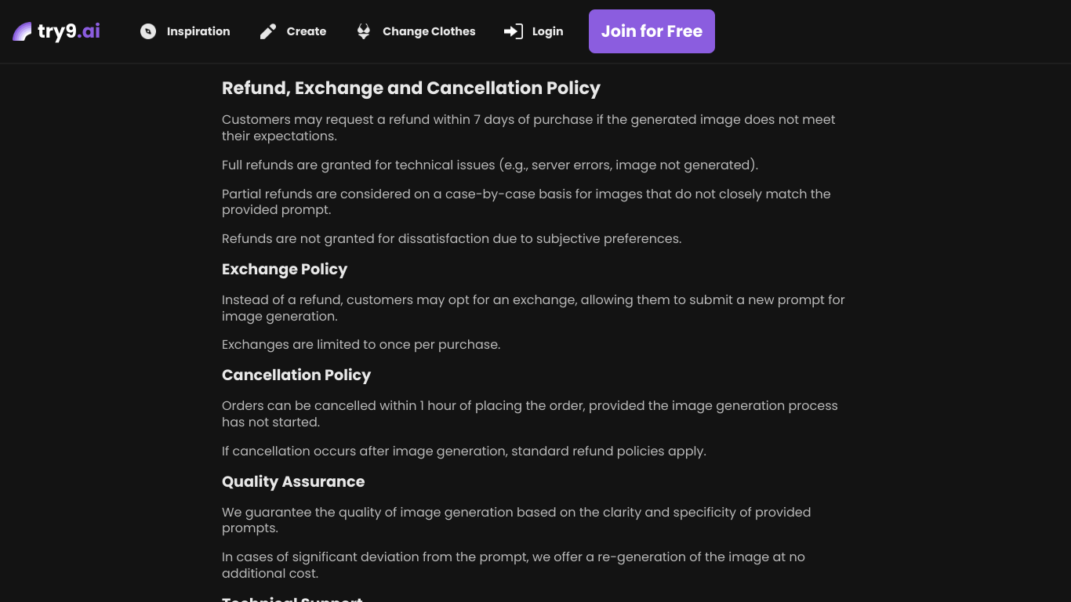Click the Refund, Exchange and Cancellation Policy heading
This screenshot has height=602, width=1071.
tap(411, 88)
